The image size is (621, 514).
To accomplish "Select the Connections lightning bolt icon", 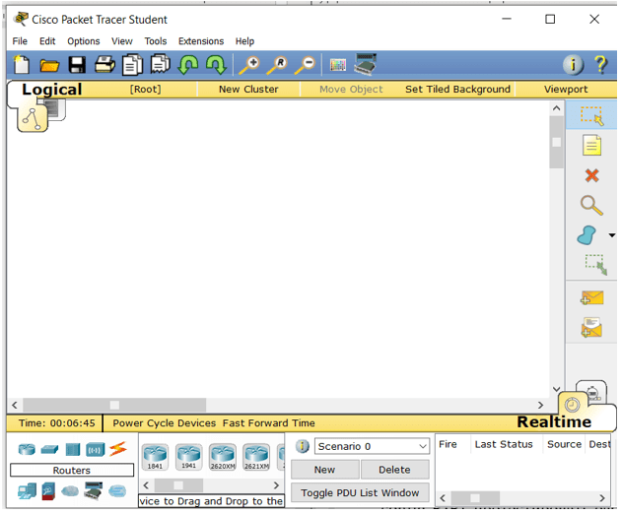I will coord(118,449).
